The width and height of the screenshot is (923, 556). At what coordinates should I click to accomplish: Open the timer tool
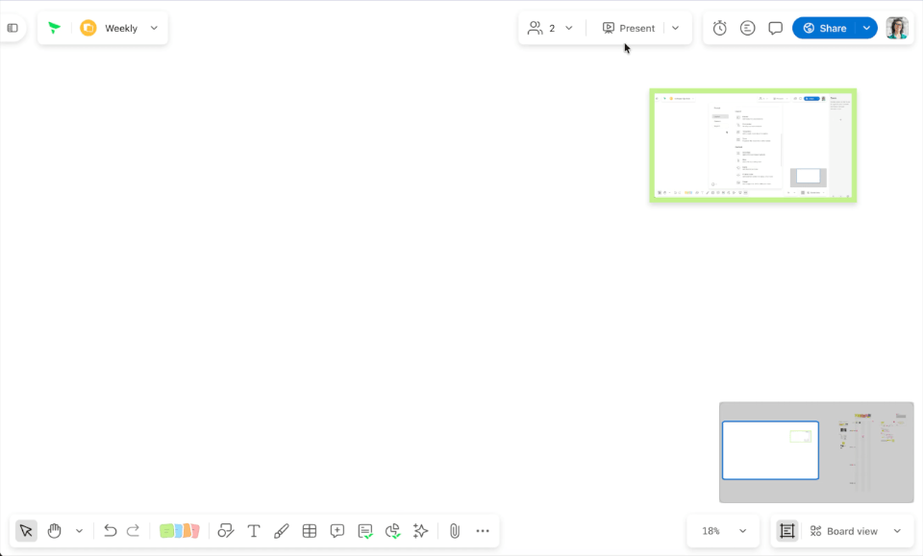coord(719,28)
